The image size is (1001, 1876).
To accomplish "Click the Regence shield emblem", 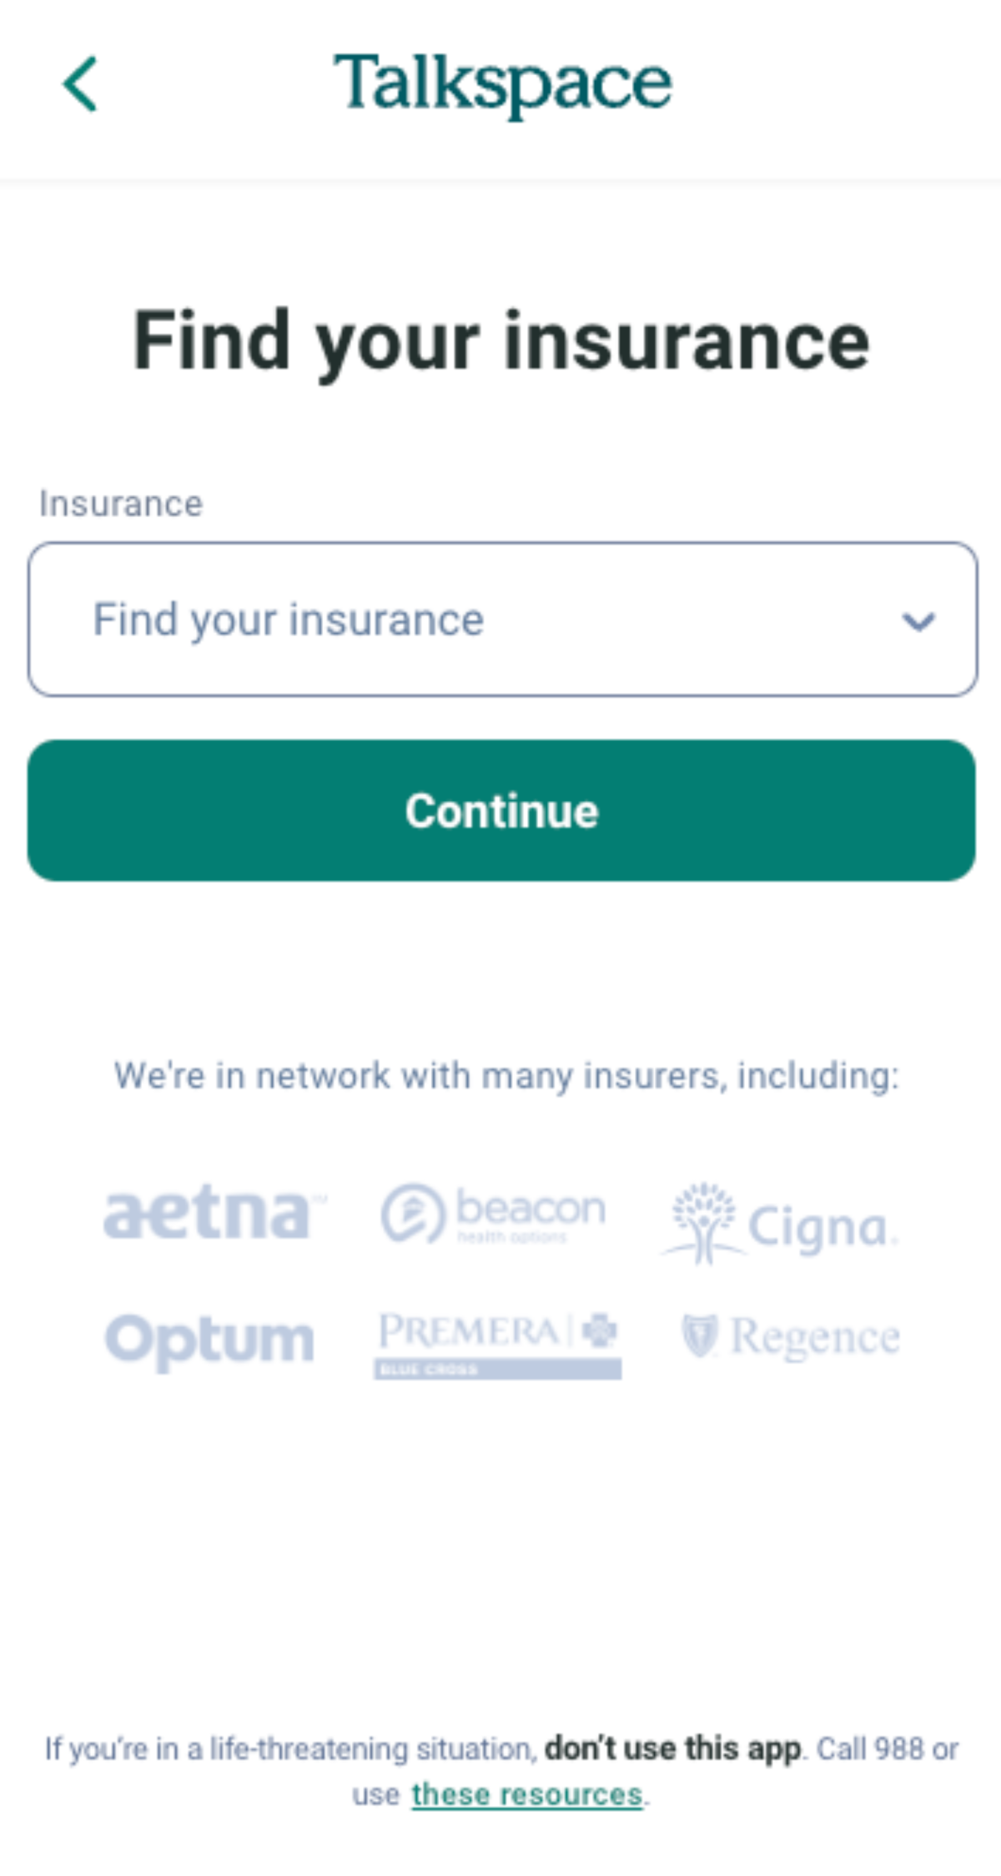I will pyautogui.click(x=699, y=1335).
